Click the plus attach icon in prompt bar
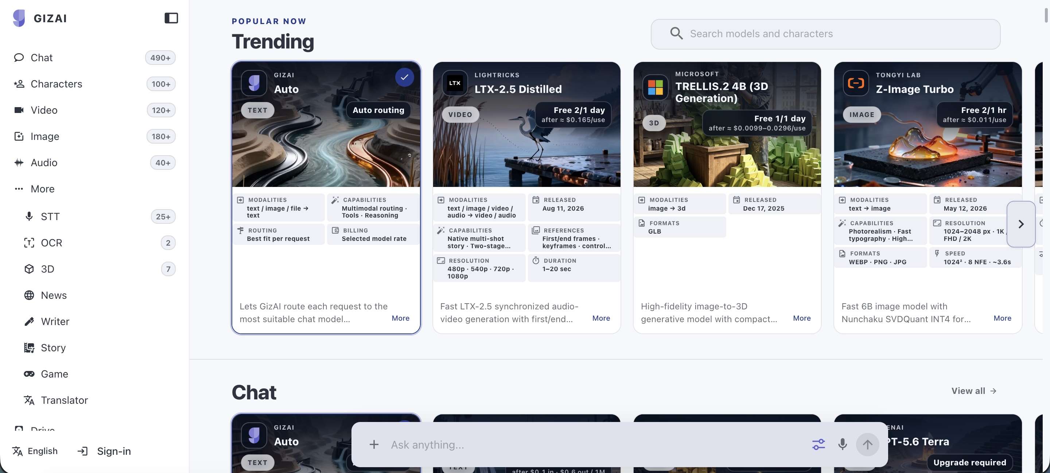Screen dimensions: 1050x473 [374, 445]
